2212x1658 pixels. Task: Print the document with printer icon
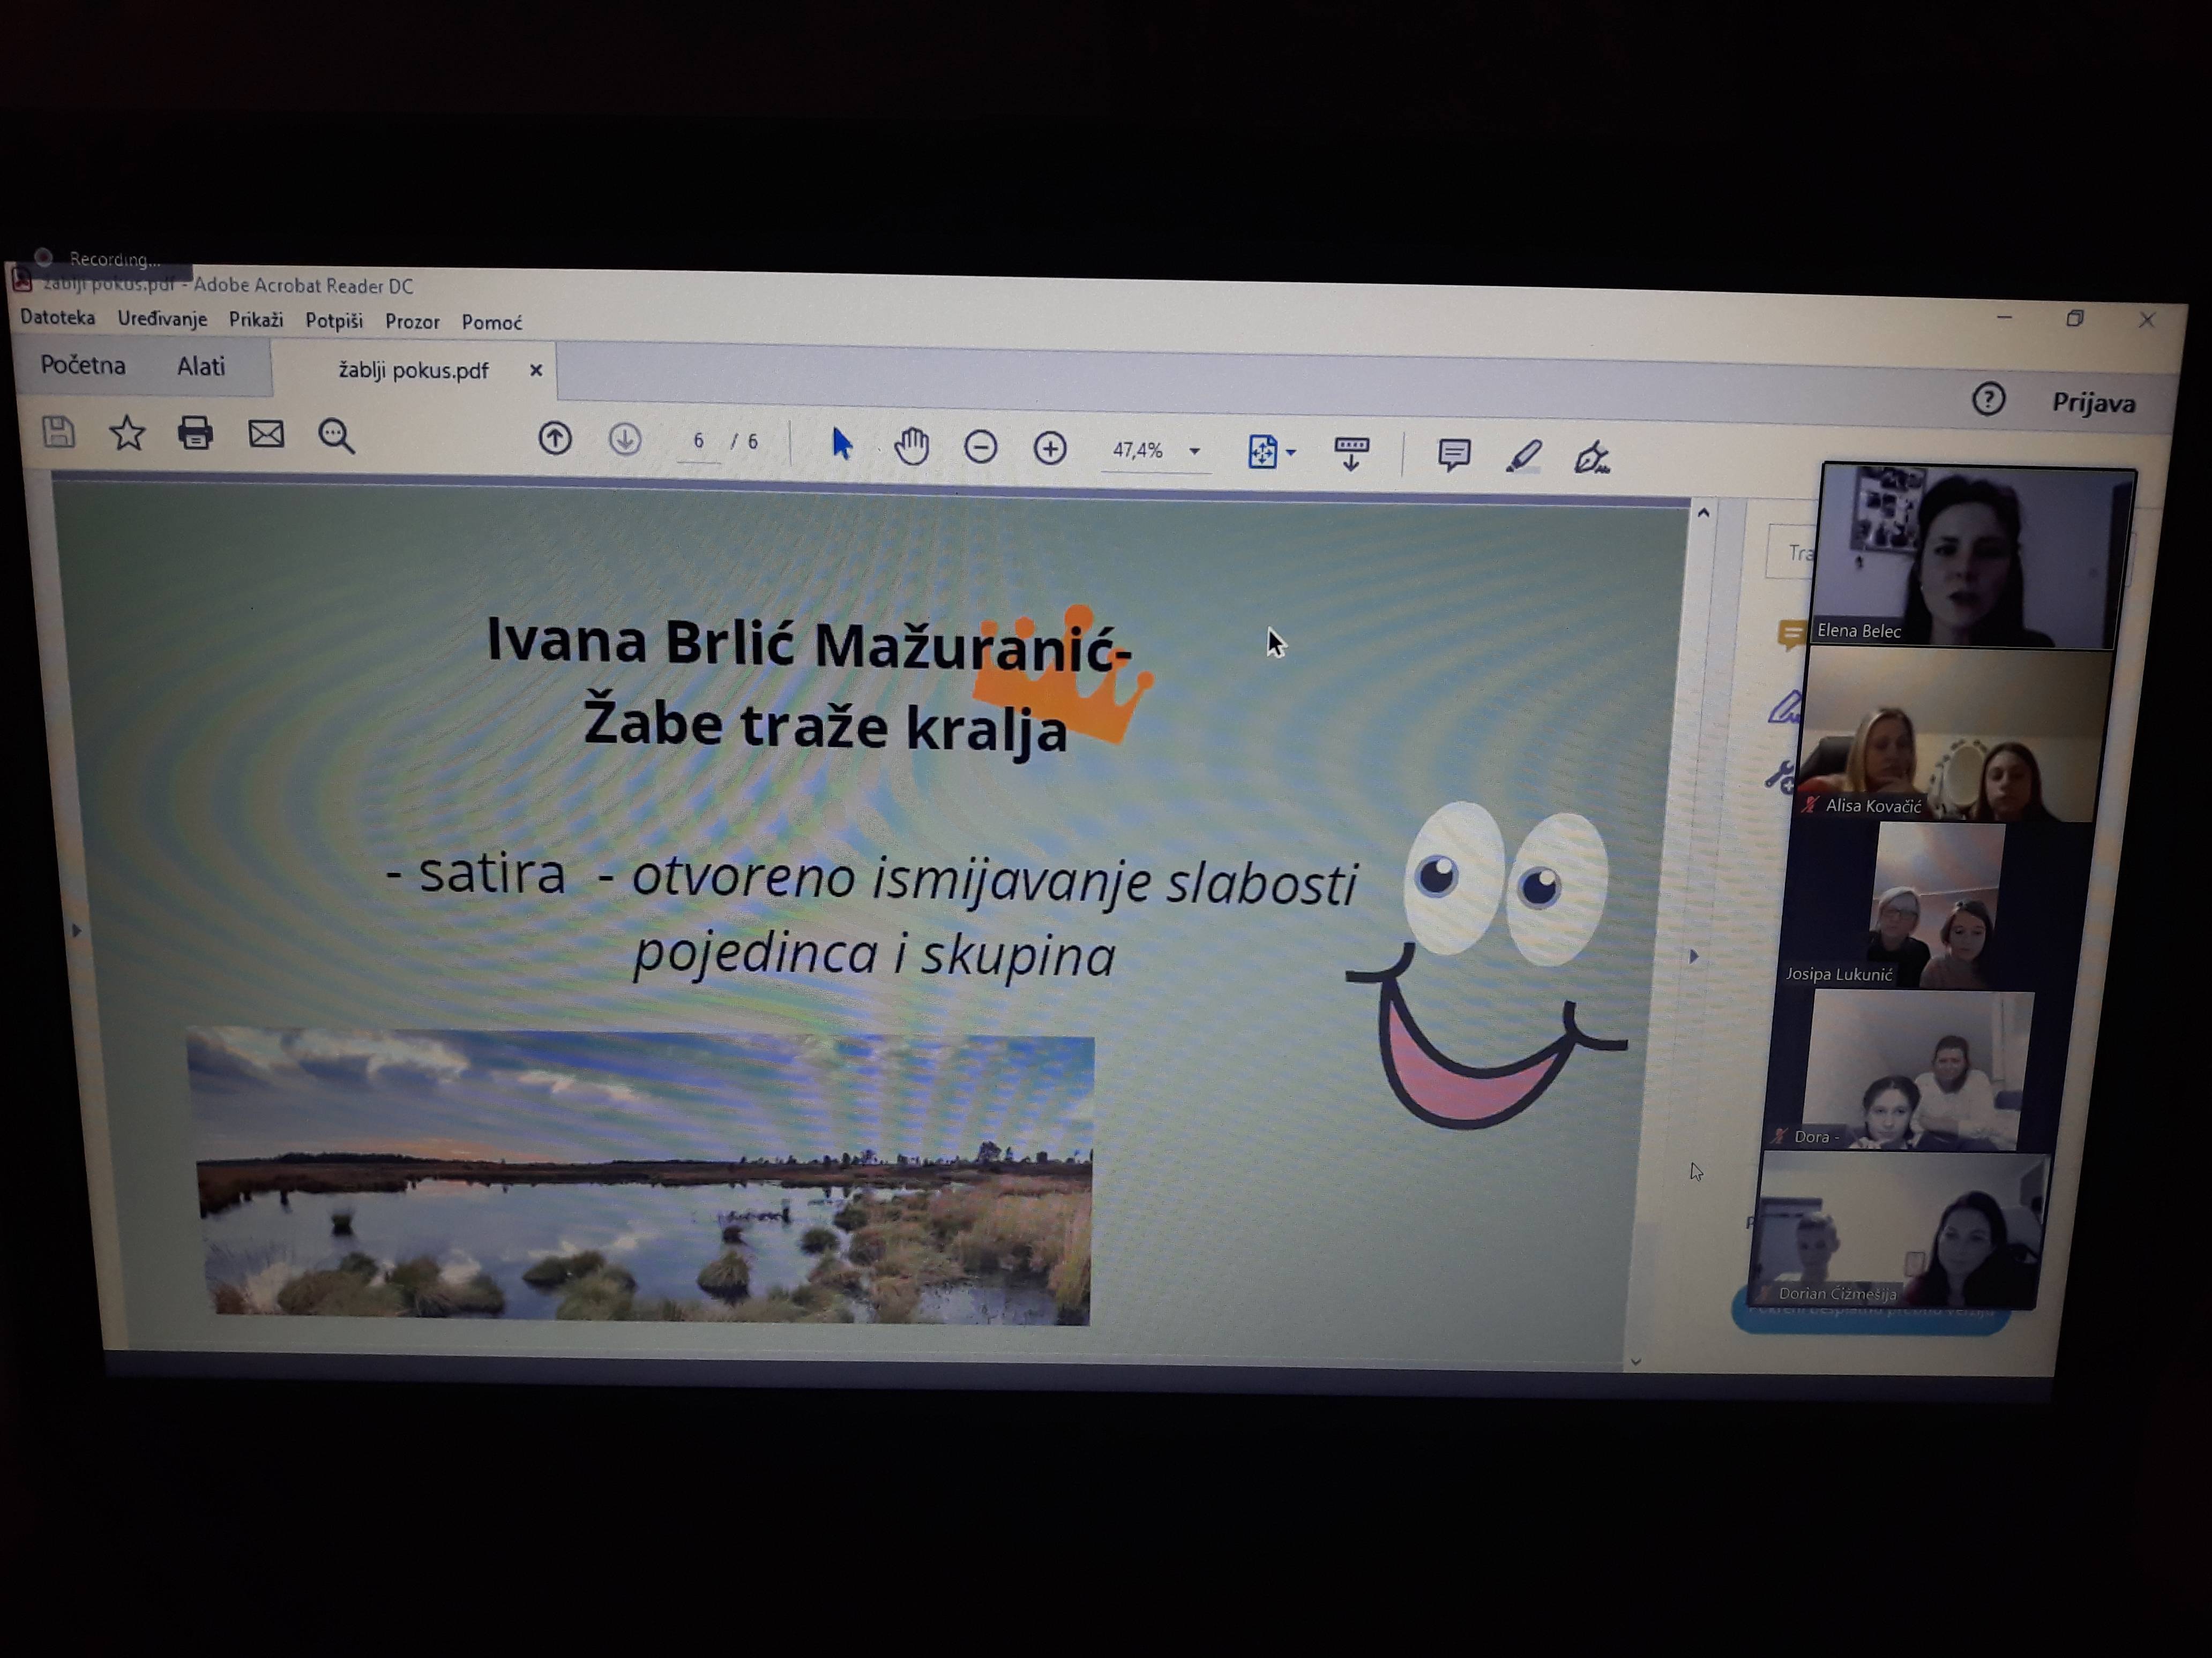(x=195, y=434)
